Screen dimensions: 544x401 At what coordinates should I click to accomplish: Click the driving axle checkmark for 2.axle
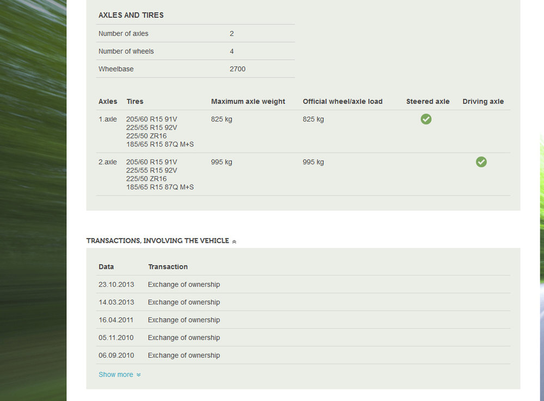tap(481, 162)
